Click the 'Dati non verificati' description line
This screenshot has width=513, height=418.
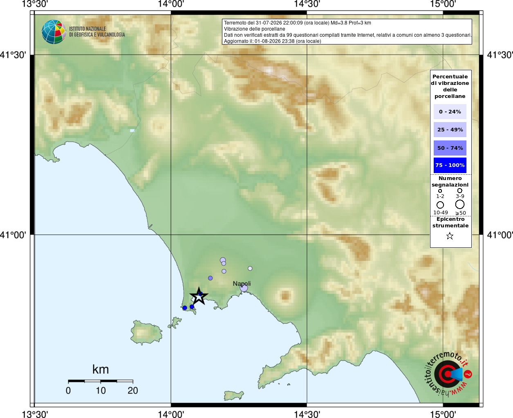(x=347, y=35)
